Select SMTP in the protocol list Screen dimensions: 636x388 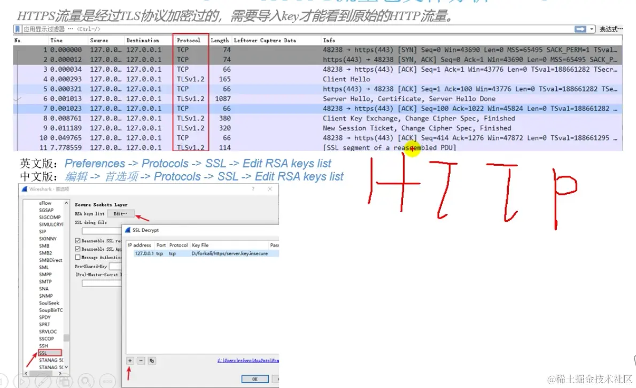[45, 281]
